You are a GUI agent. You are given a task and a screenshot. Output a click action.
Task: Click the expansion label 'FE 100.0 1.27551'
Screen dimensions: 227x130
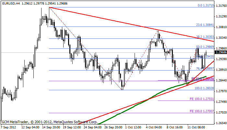pos(202,99)
